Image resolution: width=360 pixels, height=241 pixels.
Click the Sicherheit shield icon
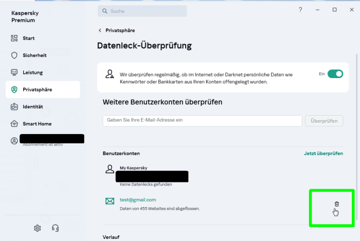14,55
